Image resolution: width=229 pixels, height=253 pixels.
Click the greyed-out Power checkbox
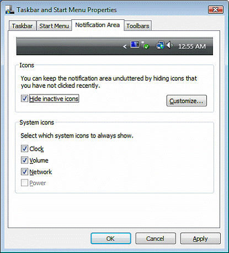(x=24, y=183)
